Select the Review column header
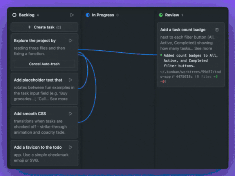 (172, 15)
